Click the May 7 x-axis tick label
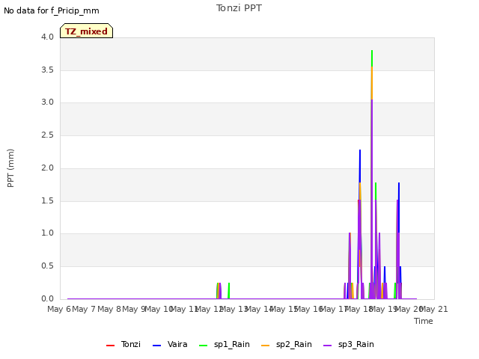 (x=84, y=309)
